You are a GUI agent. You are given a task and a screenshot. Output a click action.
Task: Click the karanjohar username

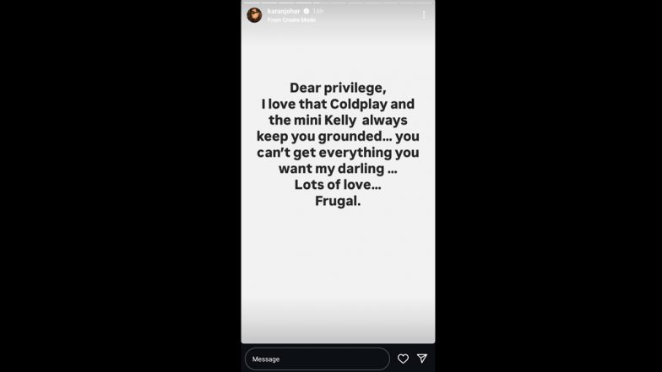click(284, 12)
